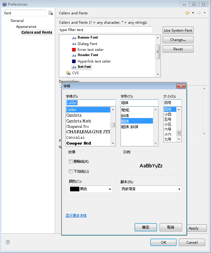Open the 颜色(C) color dropdown
Viewport: 211px width, 253px height.
pyautogui.click(x=90, y=189)
